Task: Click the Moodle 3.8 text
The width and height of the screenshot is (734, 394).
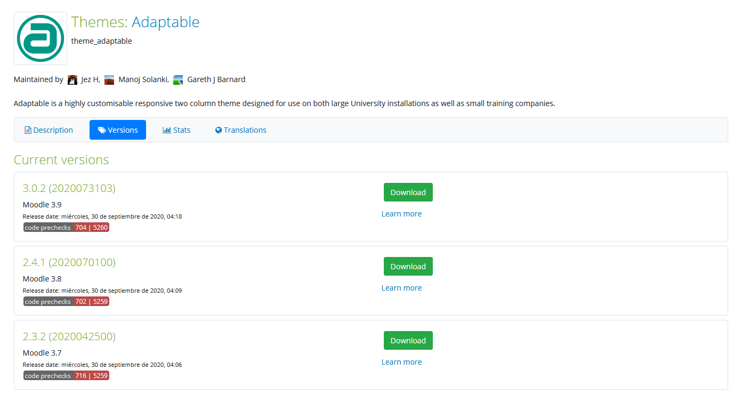Action: tap(42, 279)
